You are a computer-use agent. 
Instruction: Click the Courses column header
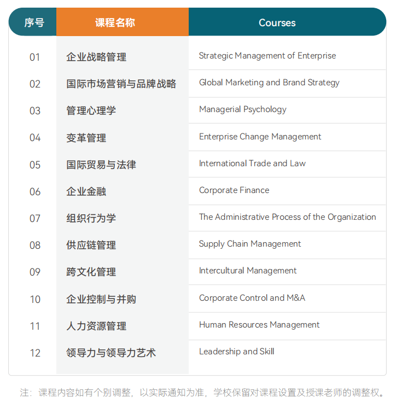(x=287, y=22)
